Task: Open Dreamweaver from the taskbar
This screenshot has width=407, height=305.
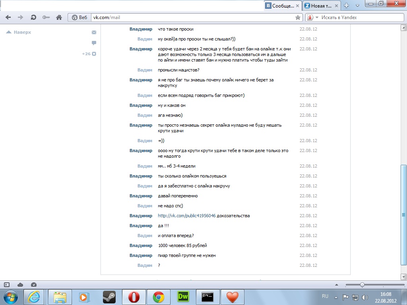Action: 183,297
